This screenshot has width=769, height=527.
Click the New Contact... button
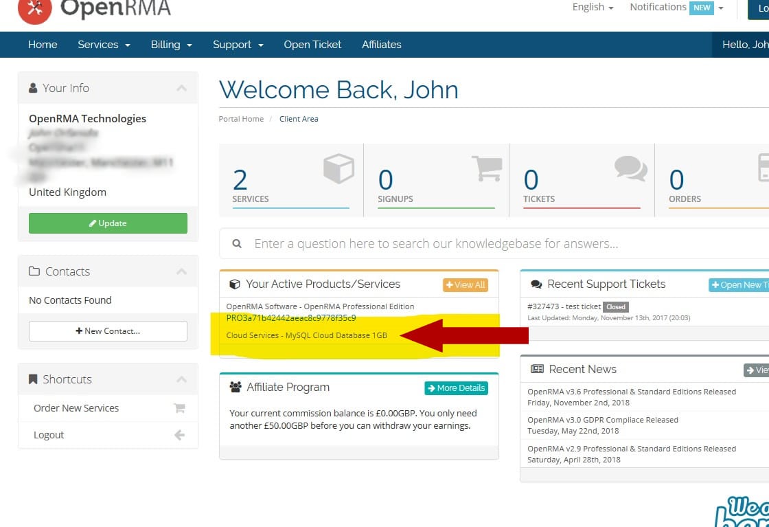pyautogui.click(x=108, y=331)
